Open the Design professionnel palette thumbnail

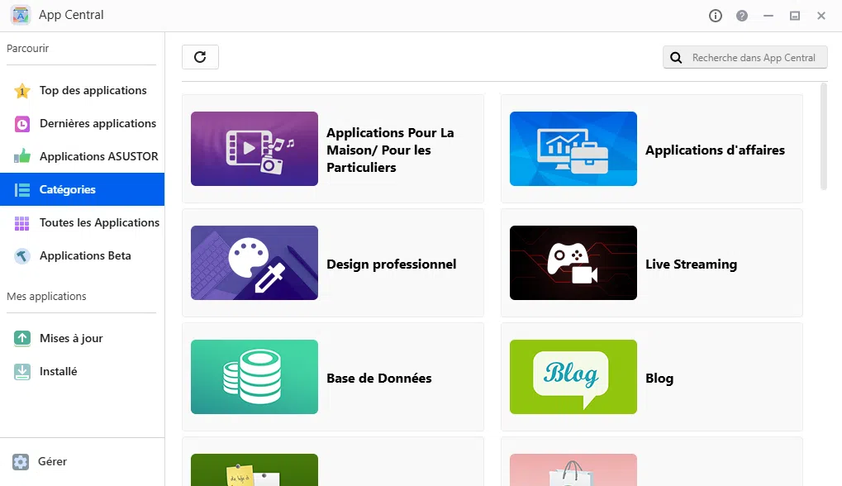255,263
